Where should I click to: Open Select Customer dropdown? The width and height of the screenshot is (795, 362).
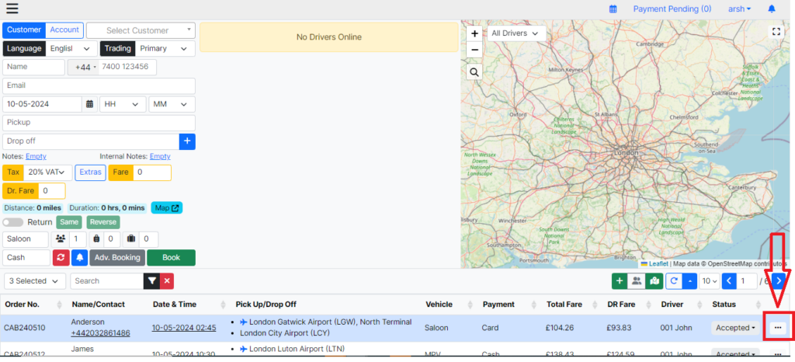tap(141, 30)
